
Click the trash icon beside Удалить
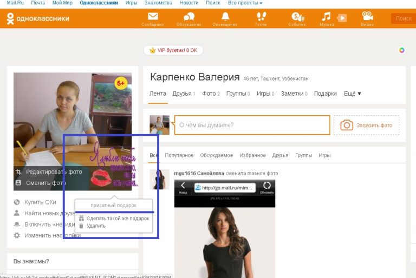coord(81,226)
